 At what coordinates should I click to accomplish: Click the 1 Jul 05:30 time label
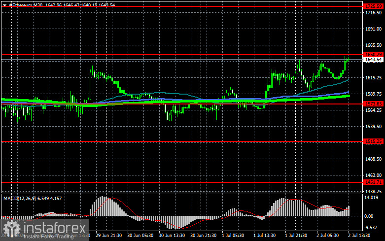(x=233, y=236)
